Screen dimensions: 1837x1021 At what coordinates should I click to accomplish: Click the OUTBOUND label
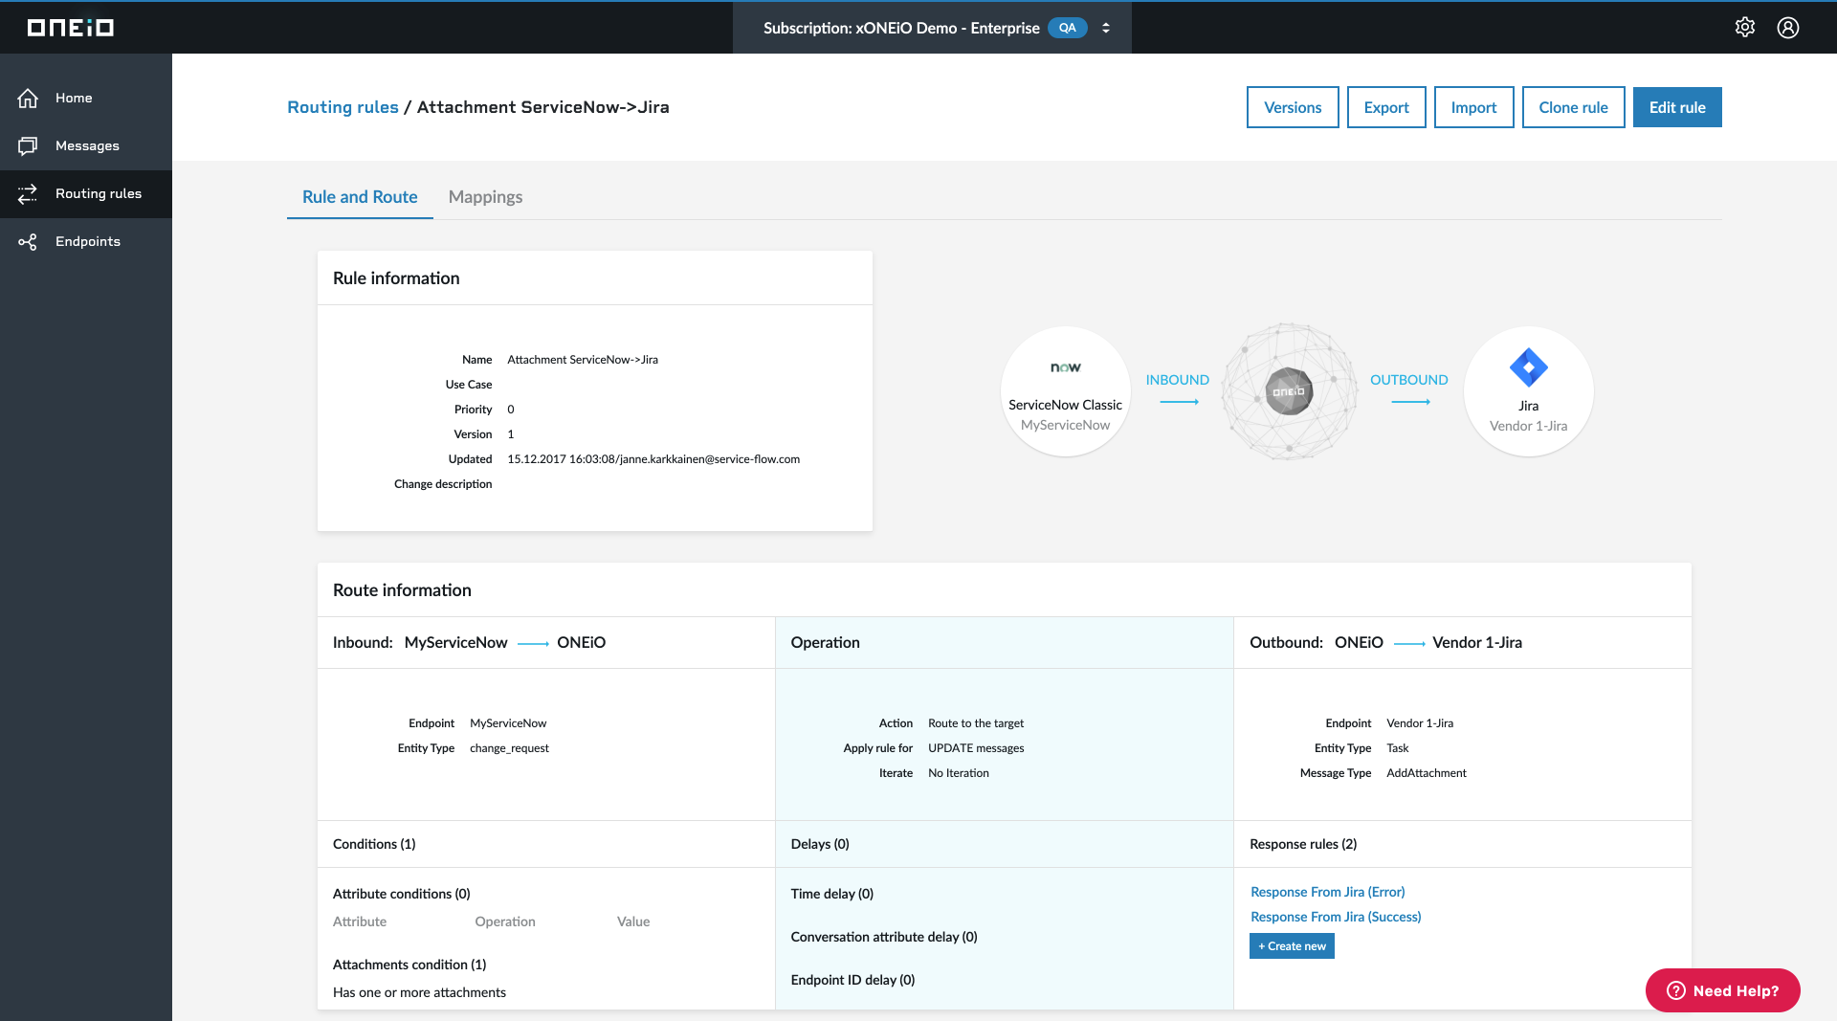(x=1408, y=380)
